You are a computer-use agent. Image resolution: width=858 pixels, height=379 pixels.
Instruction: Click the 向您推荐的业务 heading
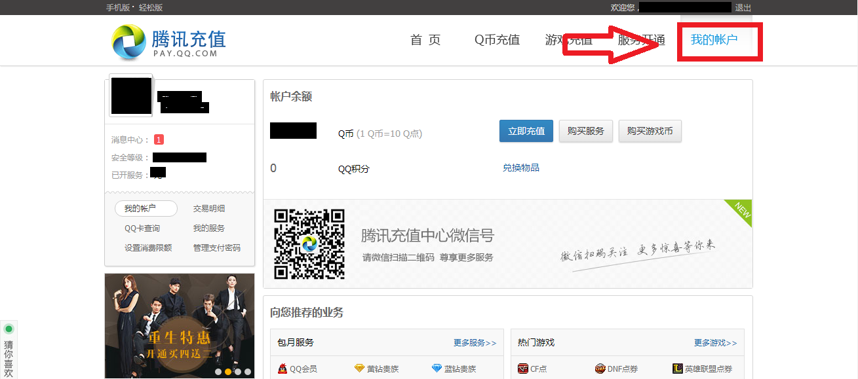point(307,313)
